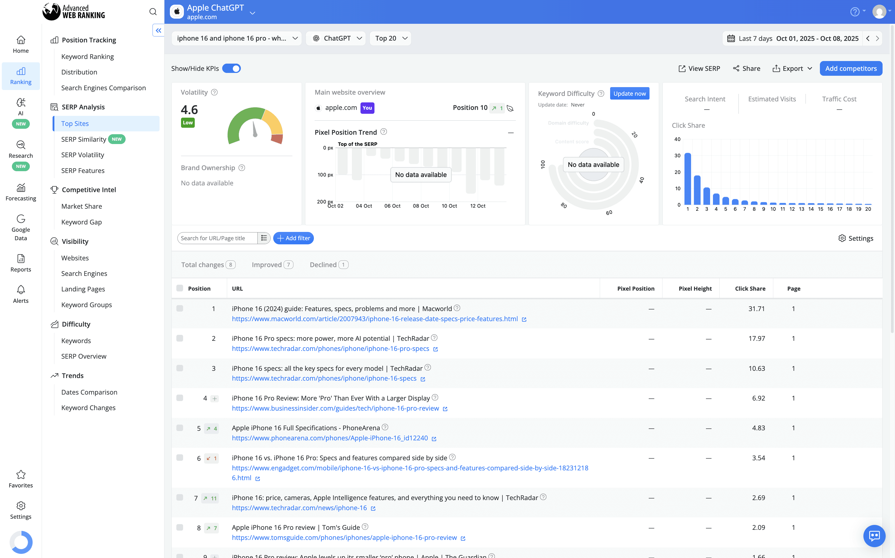
Task: Open the Google Data section icon
Action: (x=21, y=219)
